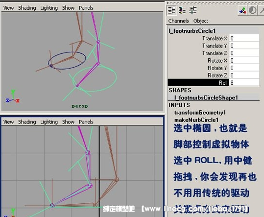Screen dimensions: 264x217
Task: Open the Object menu in Channel Box
Action: pyautogui.click(x=201, y=21)
